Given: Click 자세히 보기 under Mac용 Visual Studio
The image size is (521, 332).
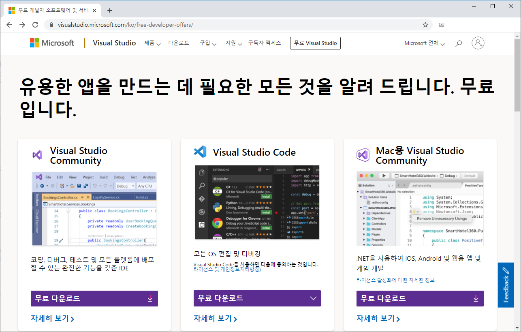Looking at the screenshot, I should pyautogui.click(x=378, y=318).
